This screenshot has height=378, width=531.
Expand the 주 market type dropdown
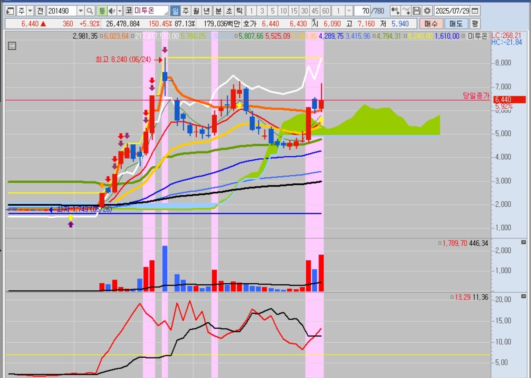[30, 11]
